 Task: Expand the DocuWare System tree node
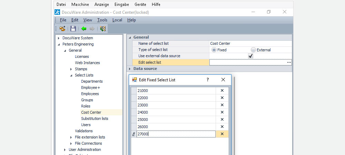pos(59,38)
